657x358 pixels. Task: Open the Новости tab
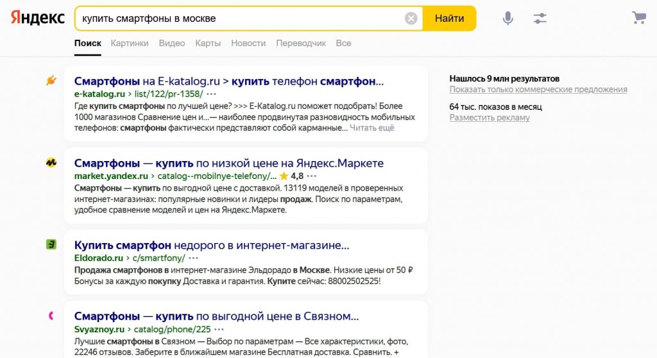pyautogui.click(x=248, y=43)
